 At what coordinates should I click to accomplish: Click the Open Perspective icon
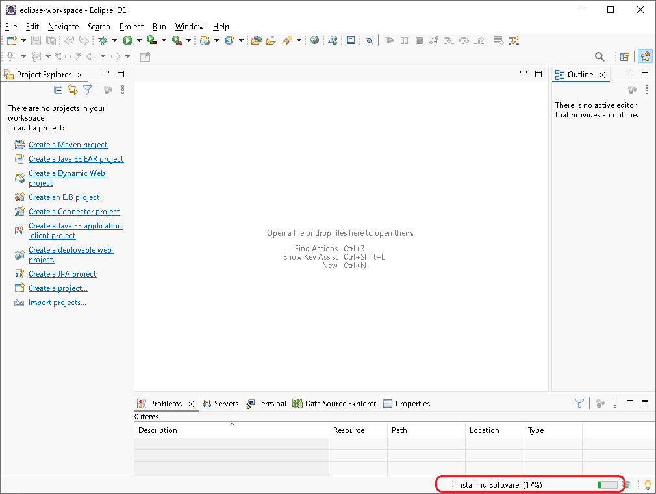click(x=625, y=57)
